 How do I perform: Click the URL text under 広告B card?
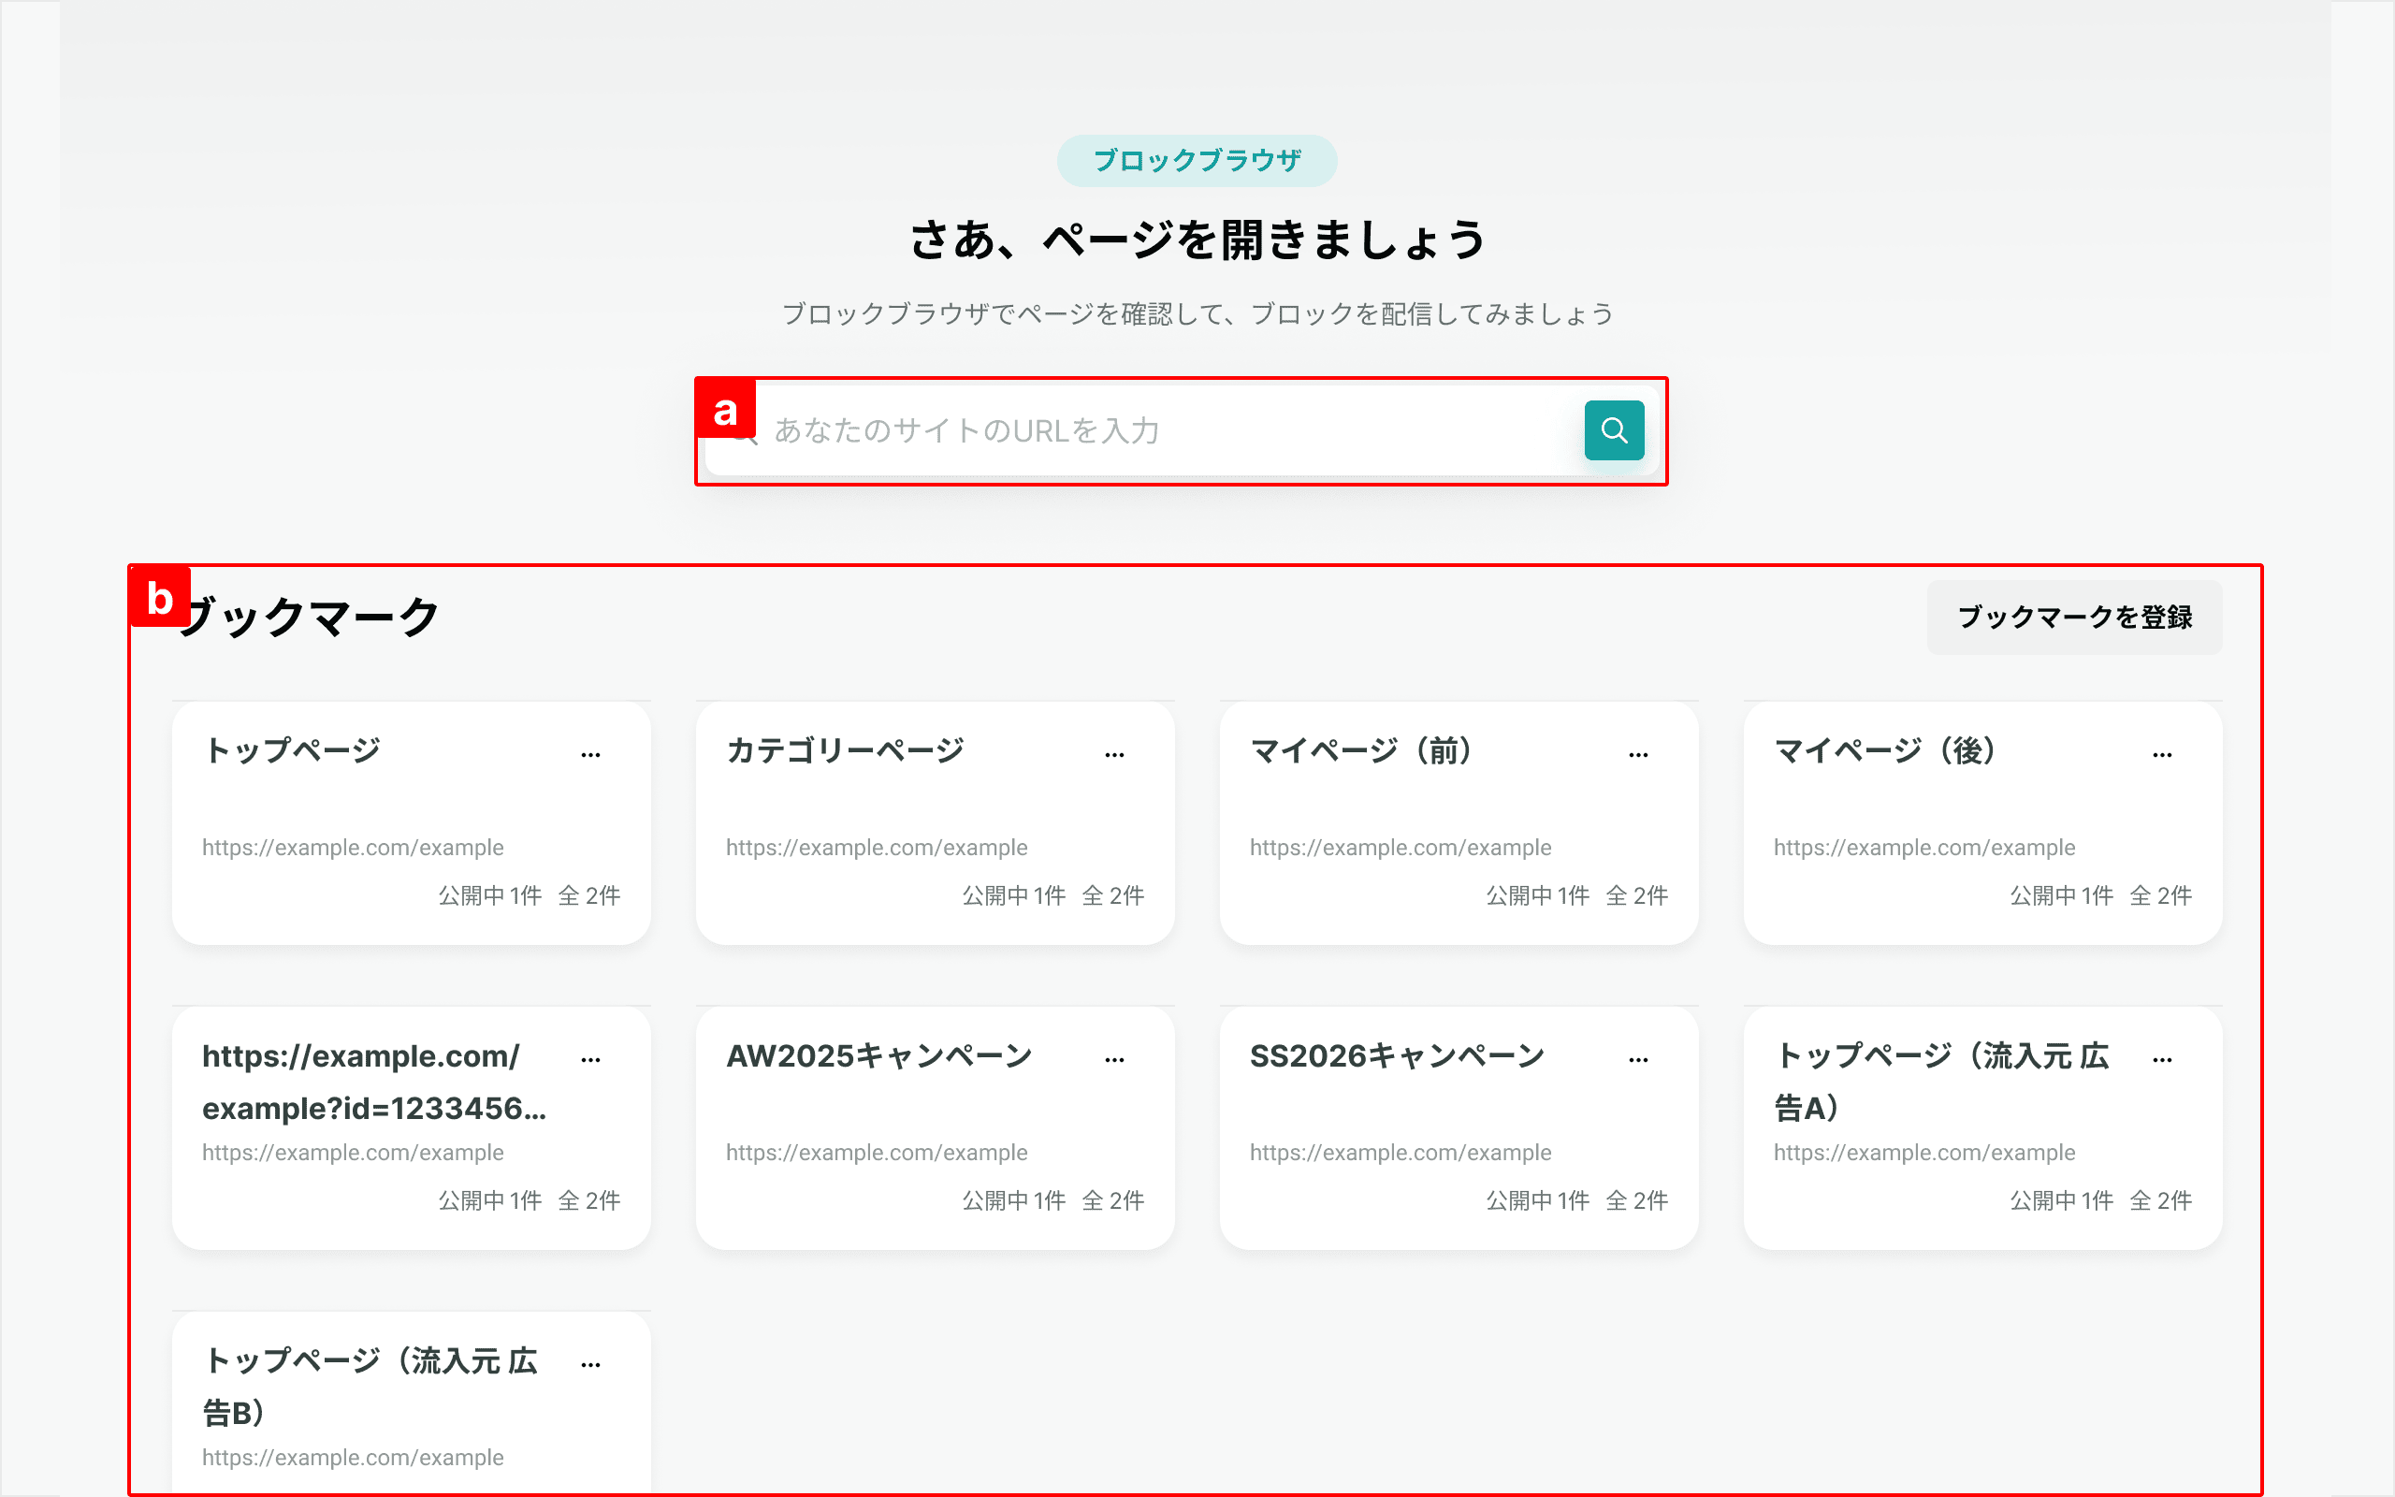[x=354, y=1458]
